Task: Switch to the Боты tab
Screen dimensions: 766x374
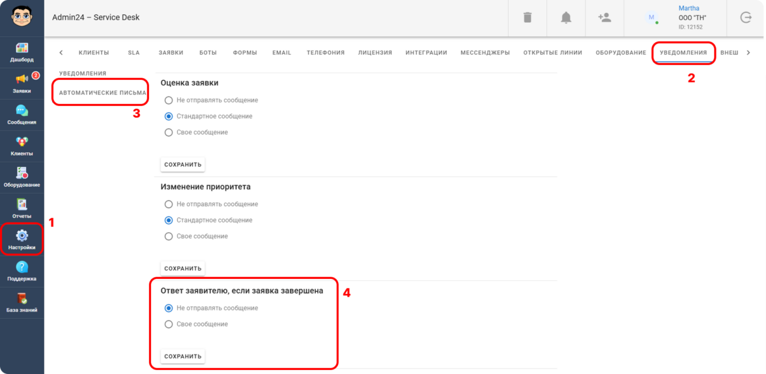Action: pos(208,53)
